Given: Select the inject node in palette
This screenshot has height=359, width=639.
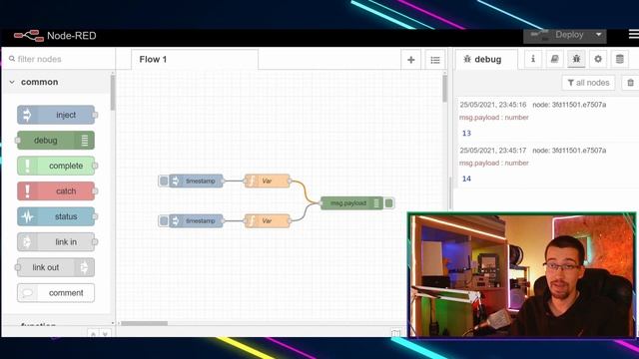Looking at the screenshot, I should 56,115.
